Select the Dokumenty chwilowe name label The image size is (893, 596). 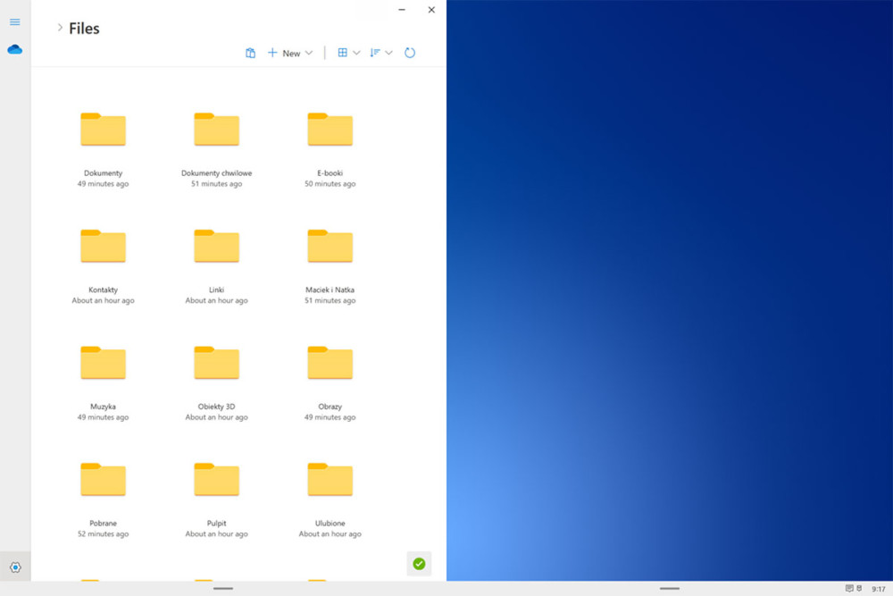click(216, 173)
